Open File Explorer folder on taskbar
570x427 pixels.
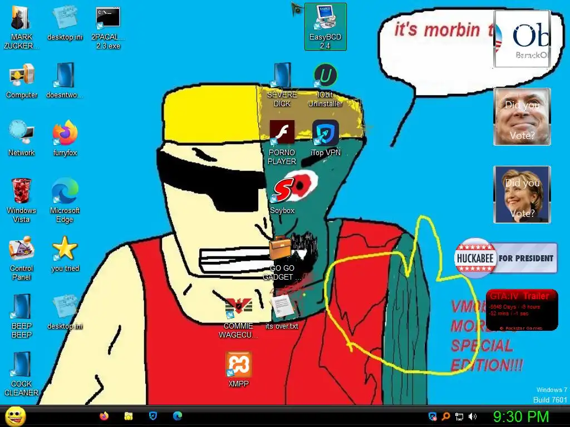tap(129, 416)
